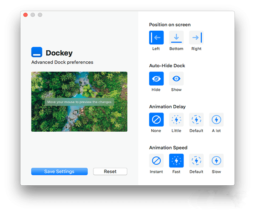This screenshot has width=255, height=213.
Task: Click the dock preview image
Action: pos(79,101)
